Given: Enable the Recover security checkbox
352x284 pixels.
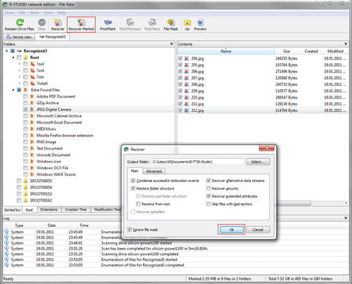Looking at the screenshot, I should click(208, 188).
